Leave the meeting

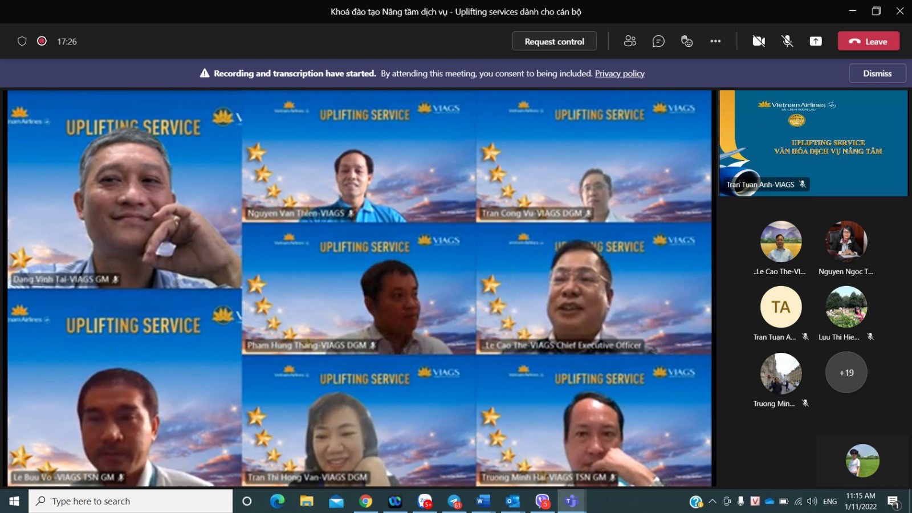coord(869,41)
